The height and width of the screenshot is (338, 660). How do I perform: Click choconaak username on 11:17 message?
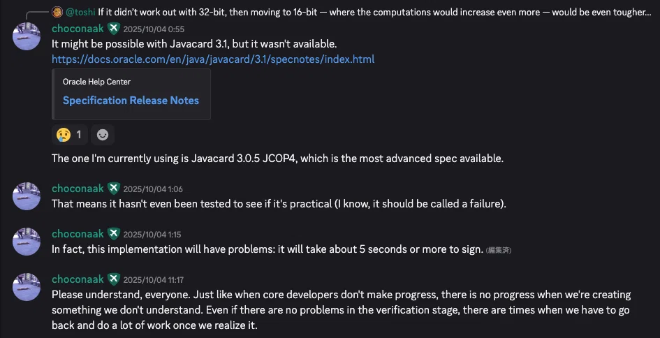pos(78,279)
